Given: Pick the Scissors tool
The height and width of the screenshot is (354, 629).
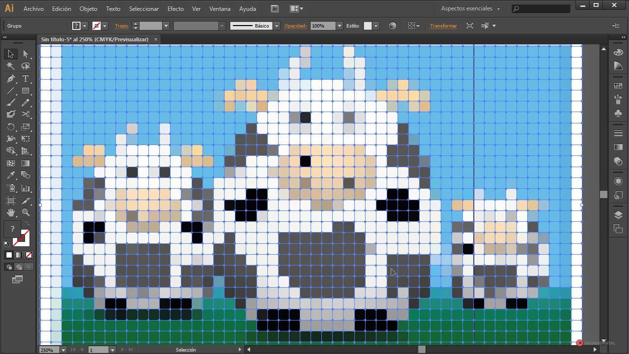Looking at the screenshot, I should (26, 114).
